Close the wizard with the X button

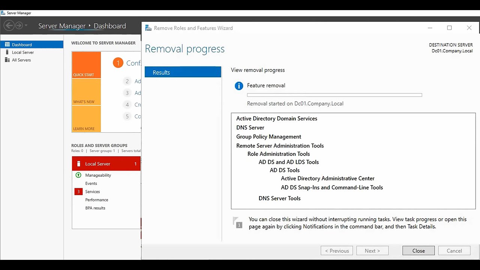coord(469,28)
